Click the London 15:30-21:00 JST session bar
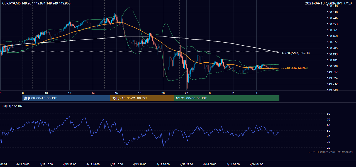The image size is (356, 167). (142, 98)
